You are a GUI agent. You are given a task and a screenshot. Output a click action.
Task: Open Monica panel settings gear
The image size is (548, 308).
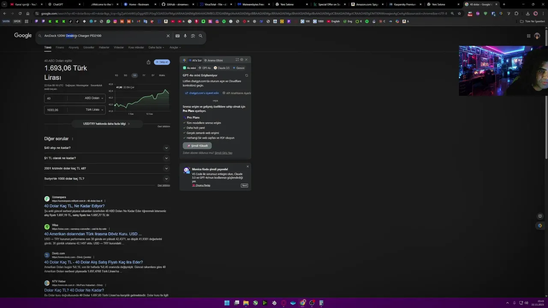point(241,60)
